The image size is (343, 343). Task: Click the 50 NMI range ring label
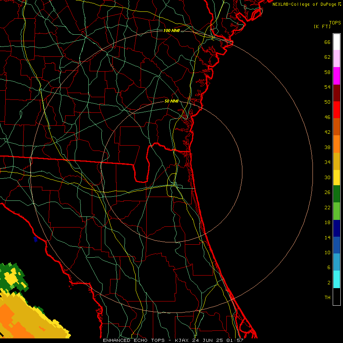click(x=171, y=101)
